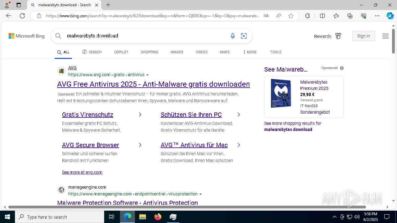Click the Rewards medal icon

click(338, 36)
